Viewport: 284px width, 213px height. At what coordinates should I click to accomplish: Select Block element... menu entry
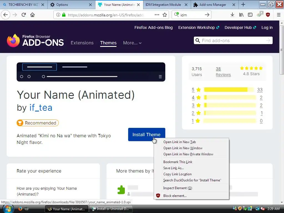[191, 196]
